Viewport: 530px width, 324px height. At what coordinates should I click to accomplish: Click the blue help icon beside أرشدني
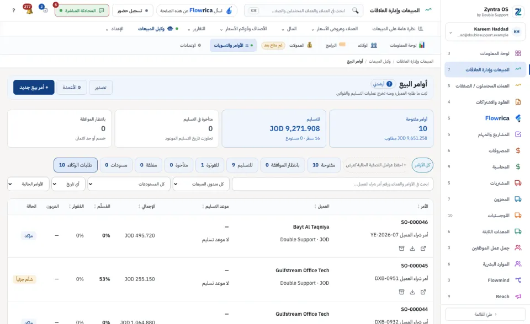tap(389, 84)
